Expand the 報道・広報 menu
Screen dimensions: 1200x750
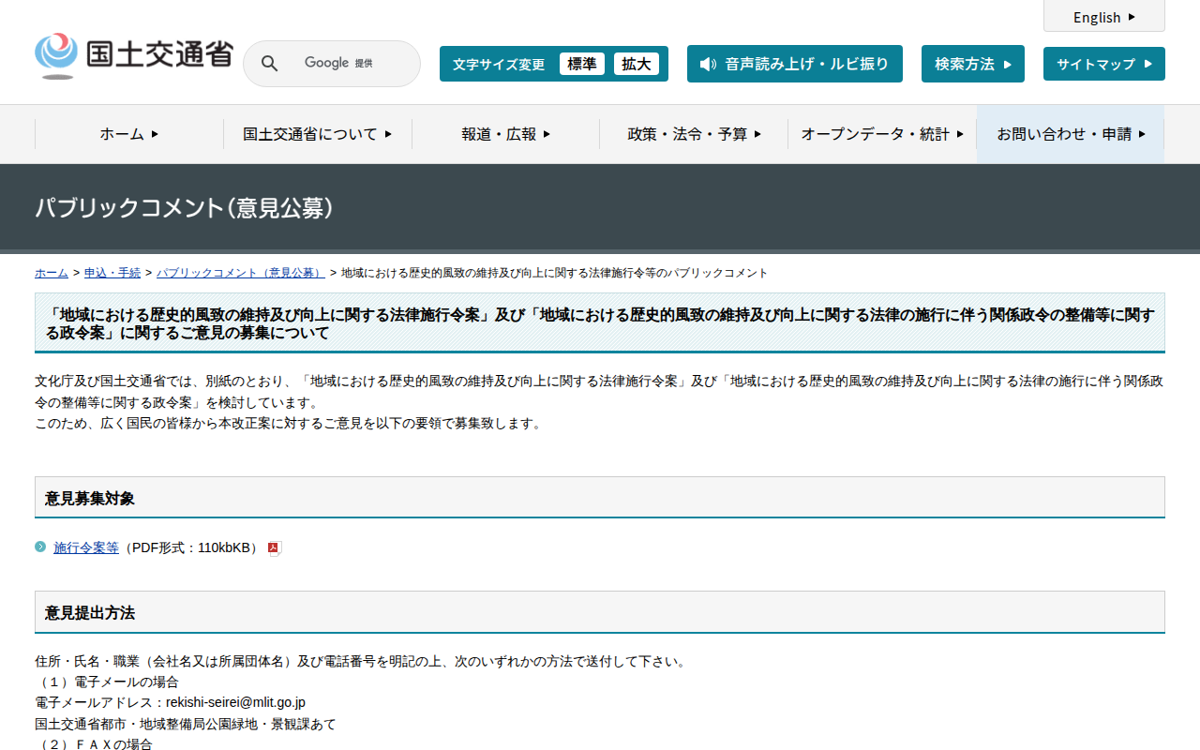506,134
